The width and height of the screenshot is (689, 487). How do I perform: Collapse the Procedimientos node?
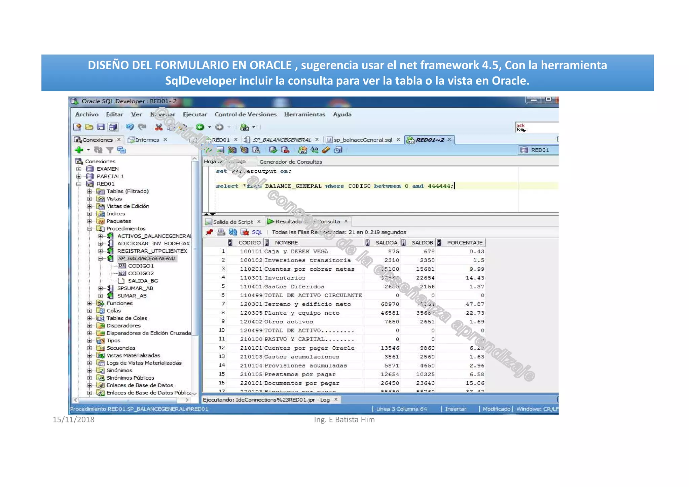(89, 229)
